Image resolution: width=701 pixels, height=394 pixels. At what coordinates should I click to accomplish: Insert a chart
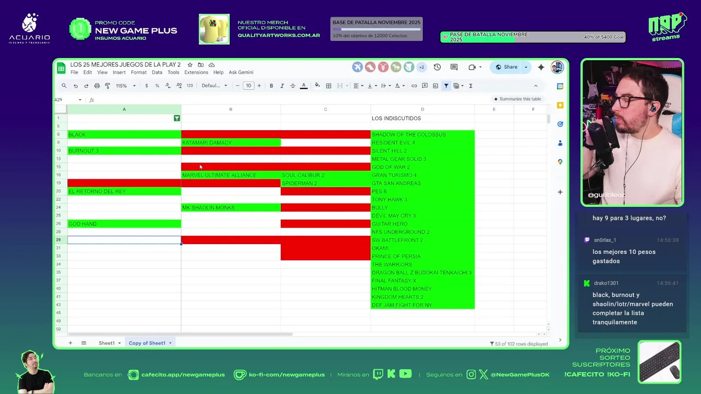pyautogui.click(x=435, y=86)
